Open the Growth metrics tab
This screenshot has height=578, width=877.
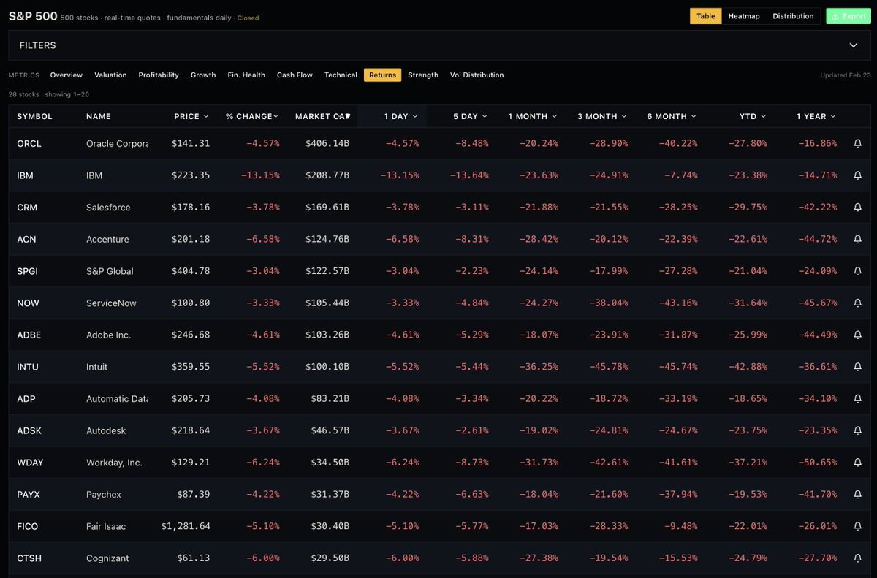203,75
